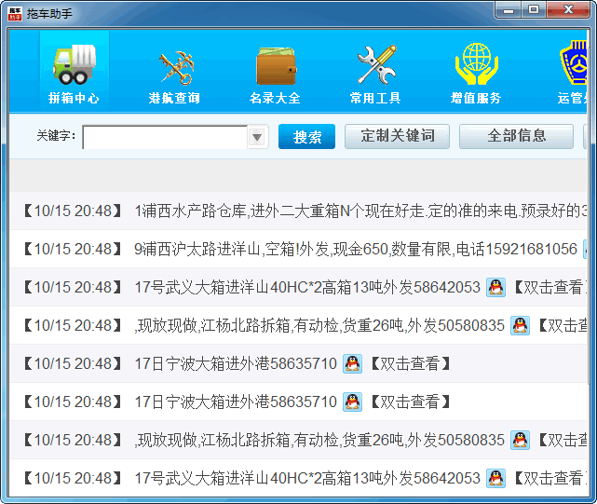Click 【双击查看】 in first 宁波大箱 row
Viewport: 597px width, 504px height.
tap(410, 363)
